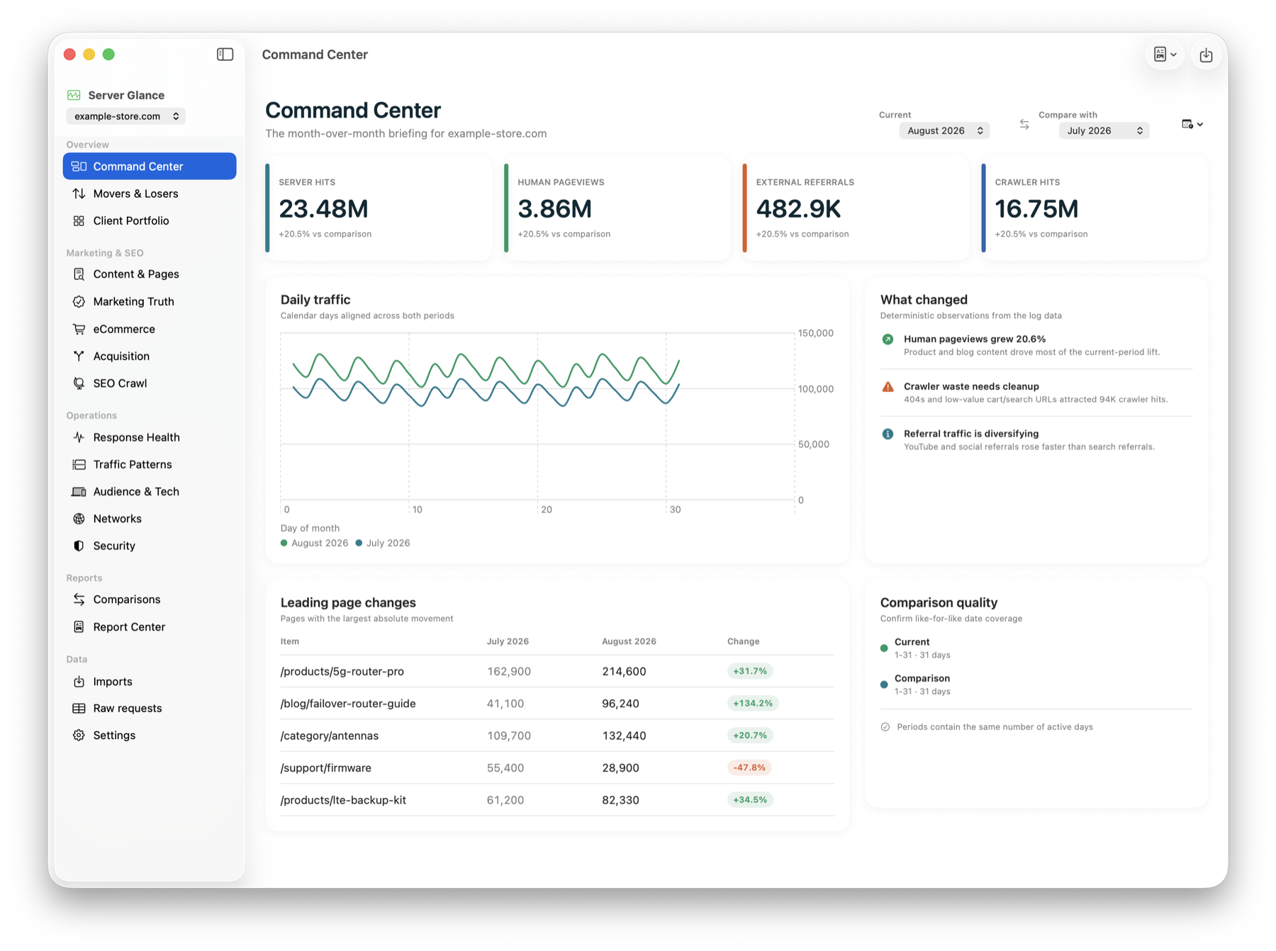Open the report export menu in toolbar
1276x951 pixels.
point(1165,55)
